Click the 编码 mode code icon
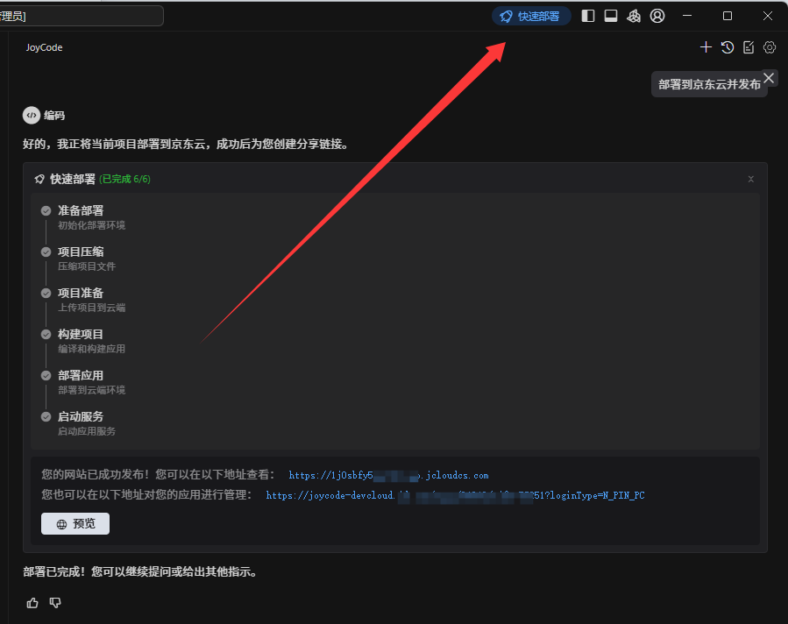788x624 pixels. 32,115
